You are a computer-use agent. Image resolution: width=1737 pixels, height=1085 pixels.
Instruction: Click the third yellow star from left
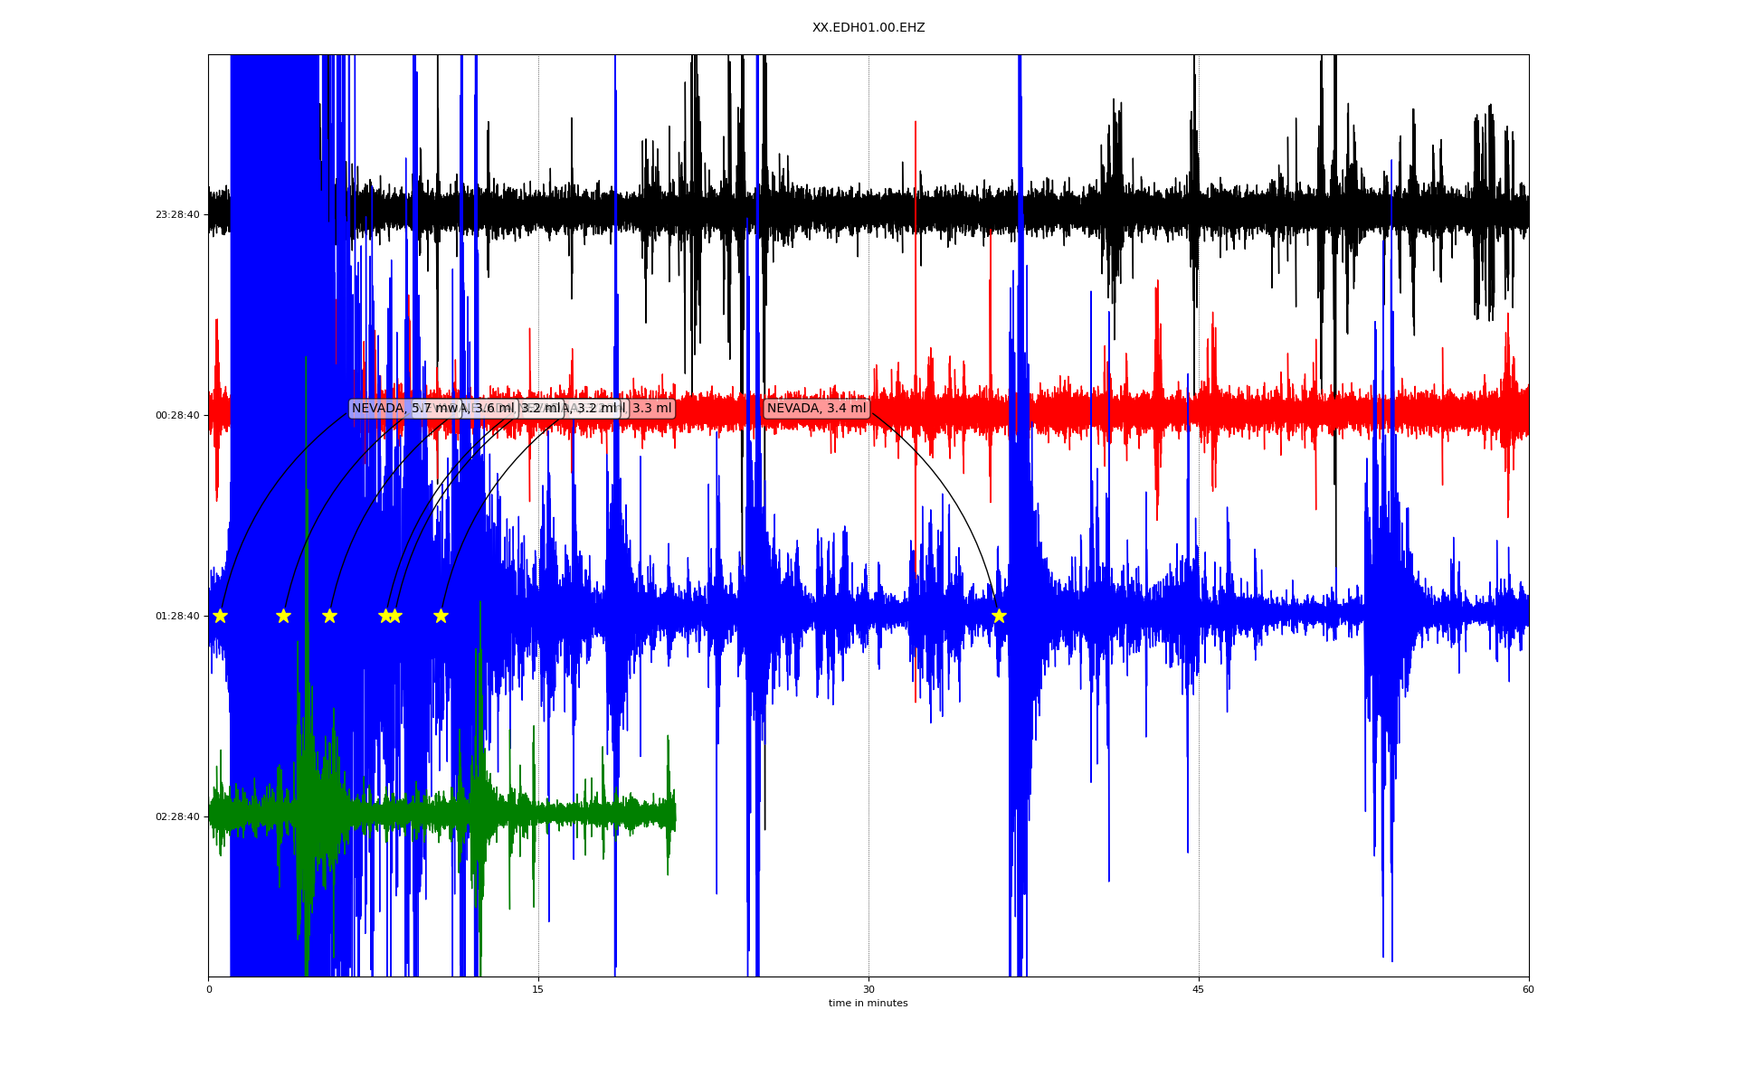[329, 616]
